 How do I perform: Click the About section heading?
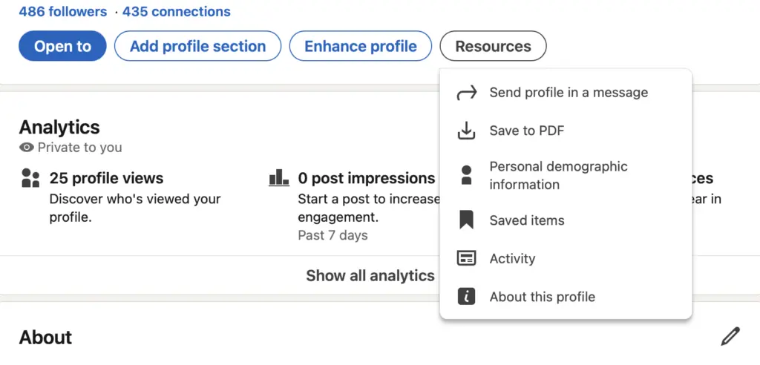point(45,337)
